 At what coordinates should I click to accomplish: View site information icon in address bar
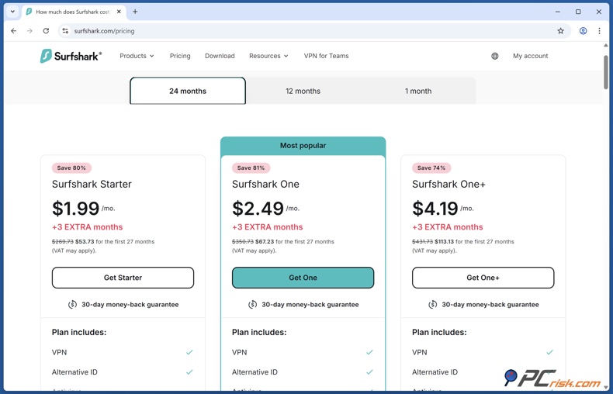(65, 31)
